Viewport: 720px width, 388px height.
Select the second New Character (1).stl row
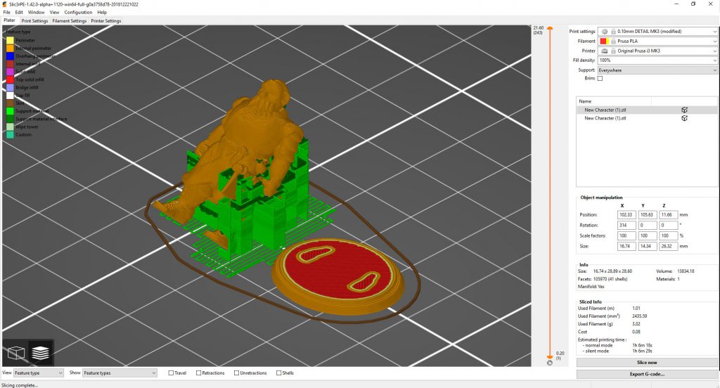[x=647, y=118]
